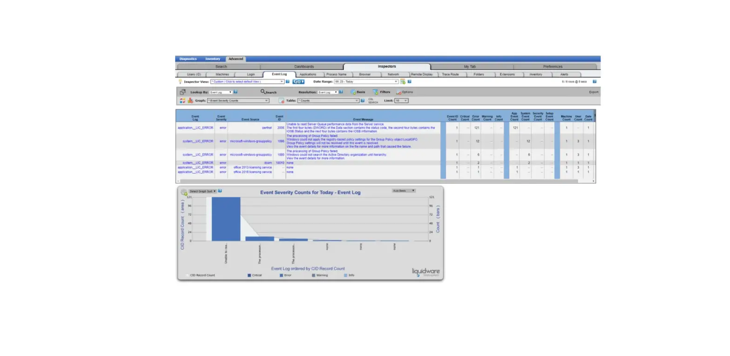The image size is (730, 356).
Task: Open the Lookup By dropdown
Action: (x=221, y=92)
